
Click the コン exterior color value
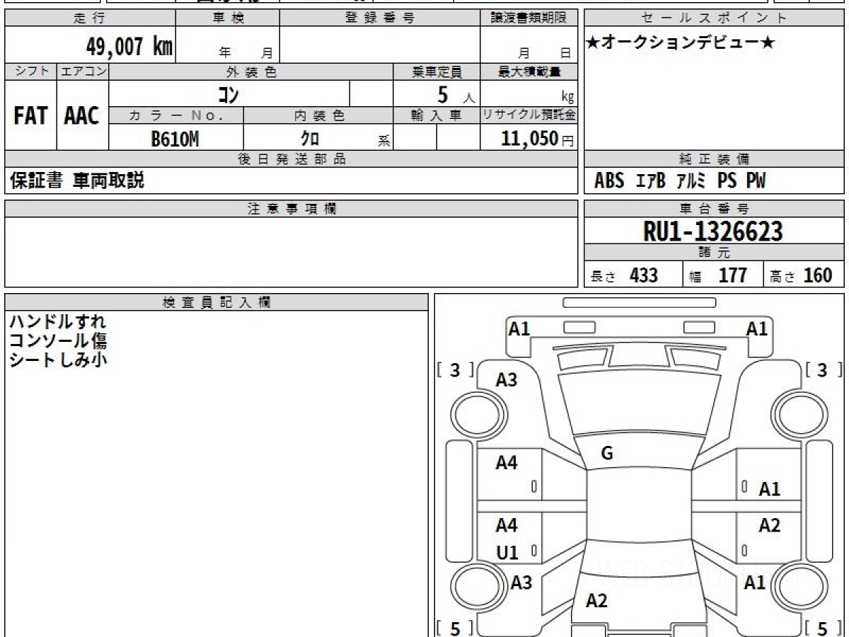pos(229,94)
